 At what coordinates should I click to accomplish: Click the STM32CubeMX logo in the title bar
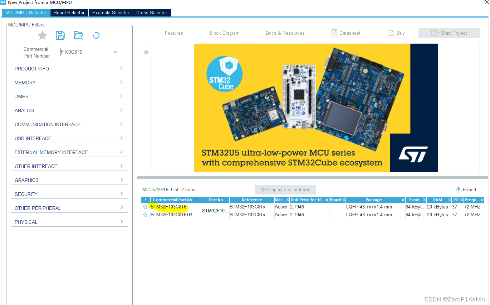(x=3, y=3)
